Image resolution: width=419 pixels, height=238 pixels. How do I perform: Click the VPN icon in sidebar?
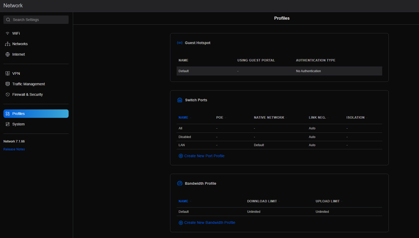tap(8, 73)
